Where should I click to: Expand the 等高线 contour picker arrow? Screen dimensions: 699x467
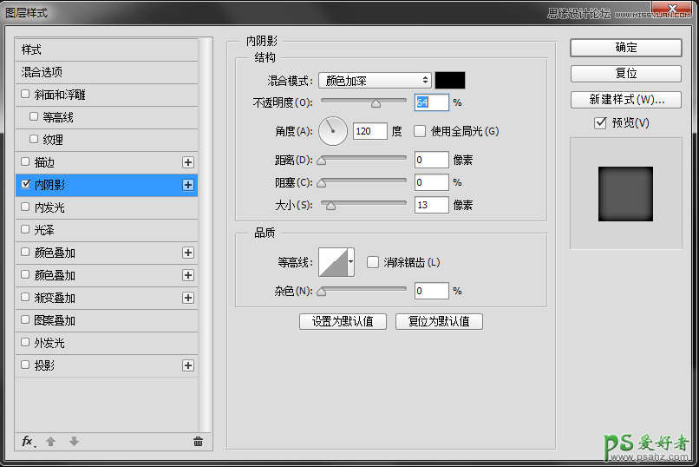click(x=350, y=261)
